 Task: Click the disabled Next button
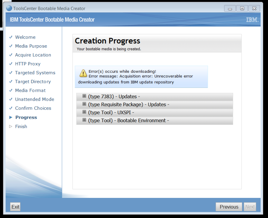coord(250,207)
